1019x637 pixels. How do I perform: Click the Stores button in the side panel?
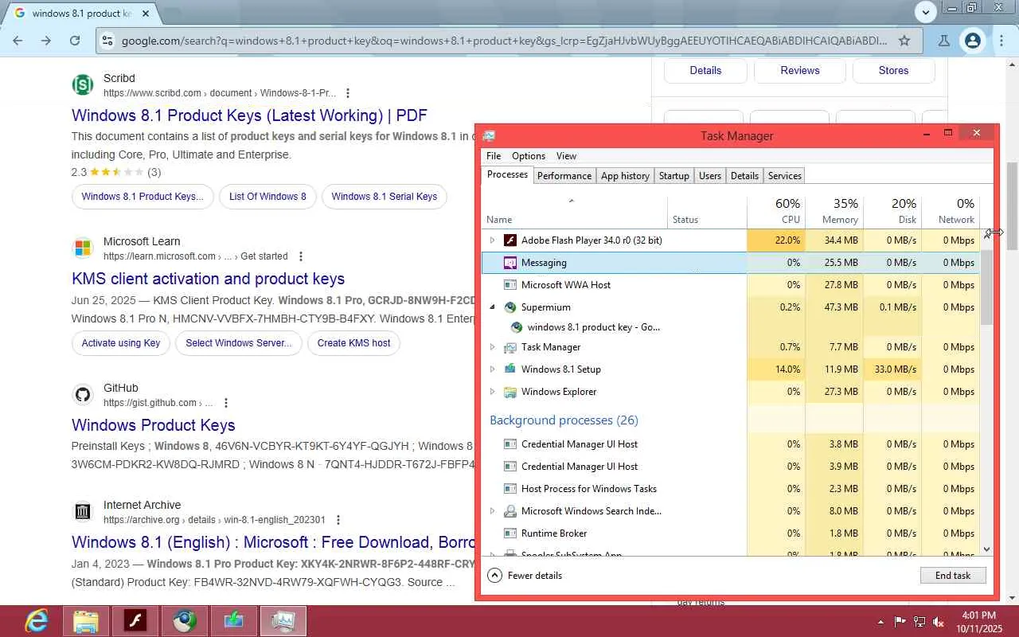pyautogui.click(x=893, y=70)
